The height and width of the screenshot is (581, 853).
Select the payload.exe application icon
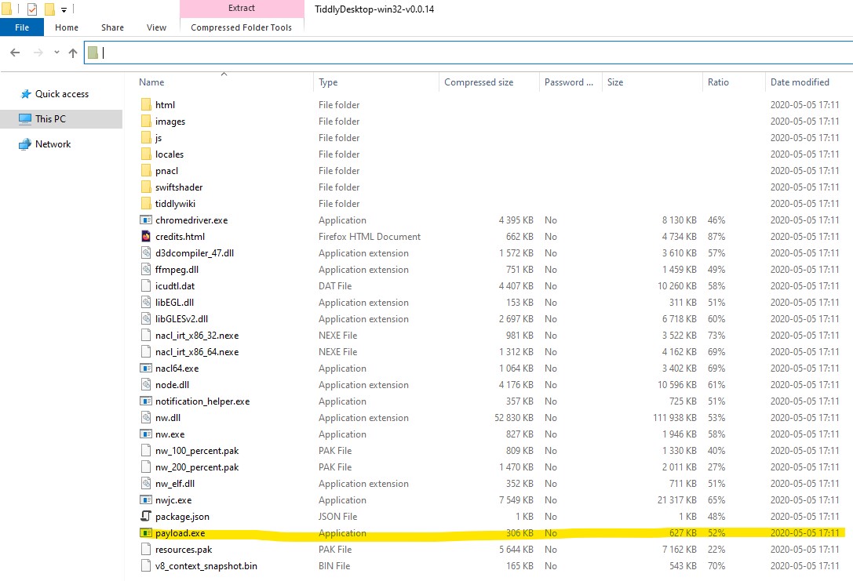click(146, 532)
